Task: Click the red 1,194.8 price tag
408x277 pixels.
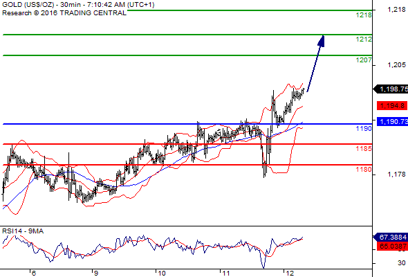Action: point(392,106)
